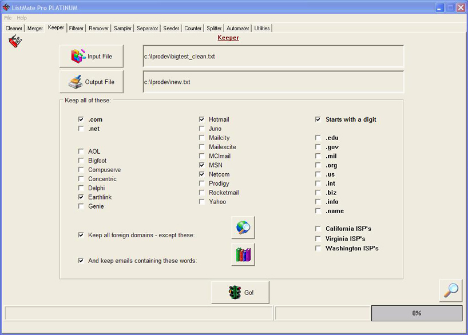The width and height of the screenshot is (468, 335).
Task: Click the Output File button
Action: coord(91,82)
